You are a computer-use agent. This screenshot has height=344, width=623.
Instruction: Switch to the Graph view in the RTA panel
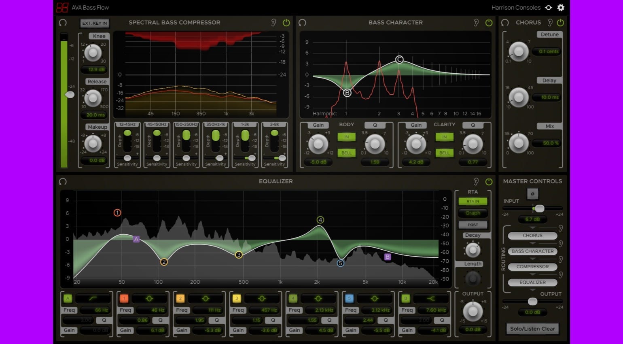[473, 213]
